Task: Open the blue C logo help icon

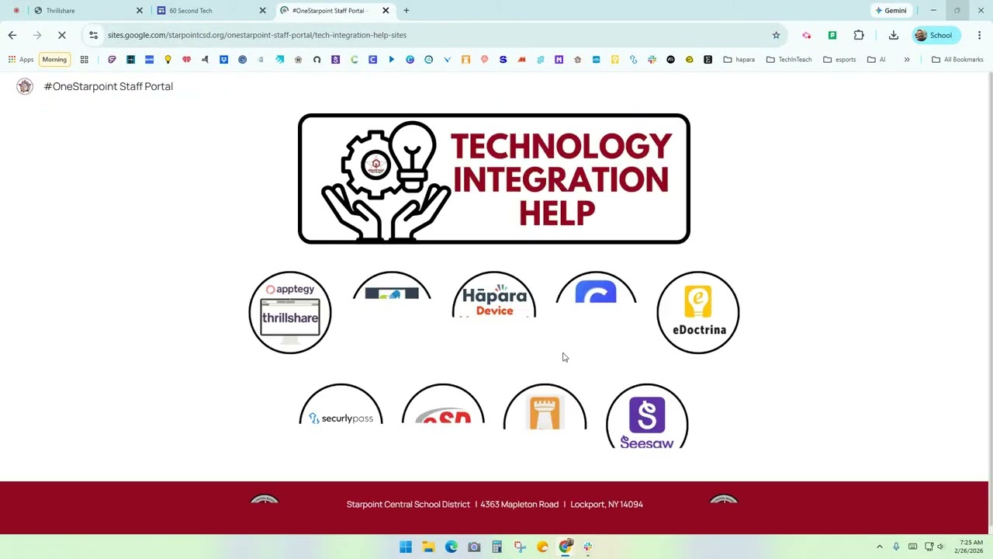Action: [x=596, y=288]
